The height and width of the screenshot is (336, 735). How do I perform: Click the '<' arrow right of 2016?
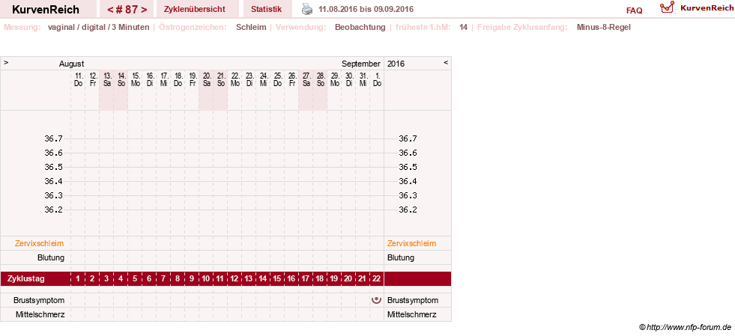[446, 62]
